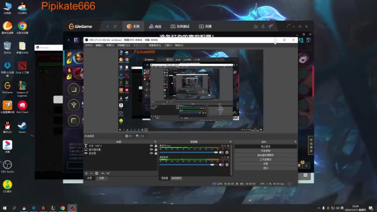Viewport: 377px width, 212px height.
Task: Open the 视图(V) menu in OBS
Action: coord(110,45)
